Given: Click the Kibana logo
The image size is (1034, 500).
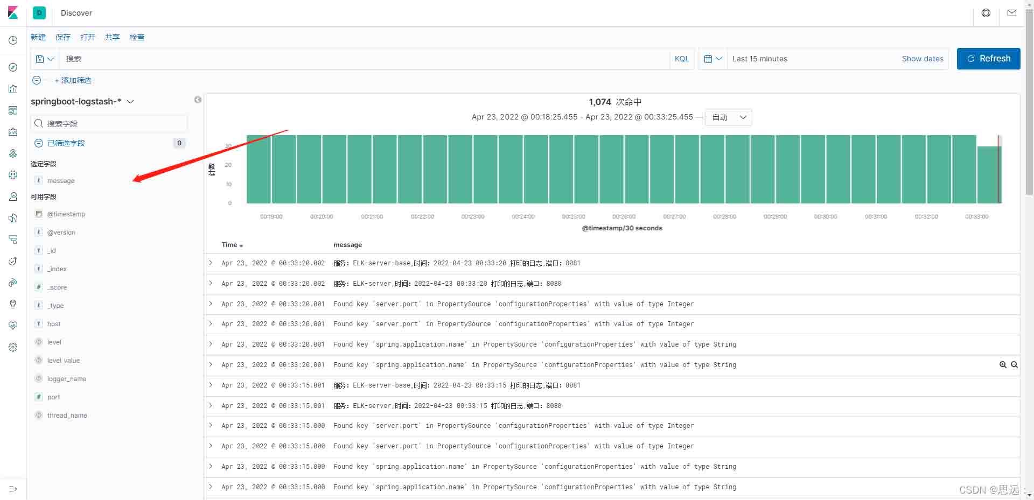Looking at the screenshot, I should coord(13,13).
